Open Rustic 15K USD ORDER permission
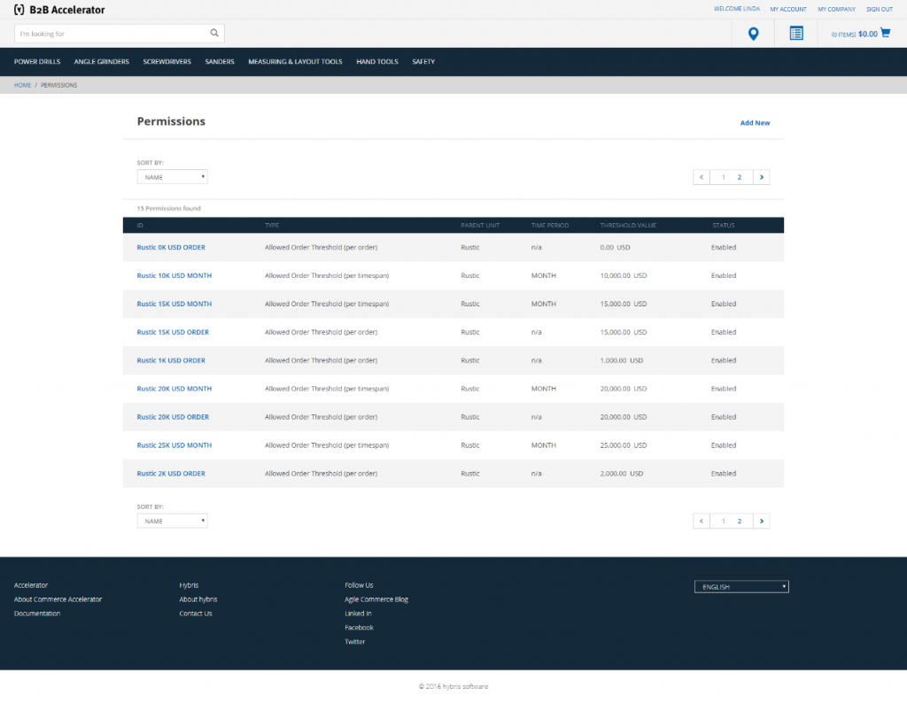The image size is (907, 703). pos(173,332)
